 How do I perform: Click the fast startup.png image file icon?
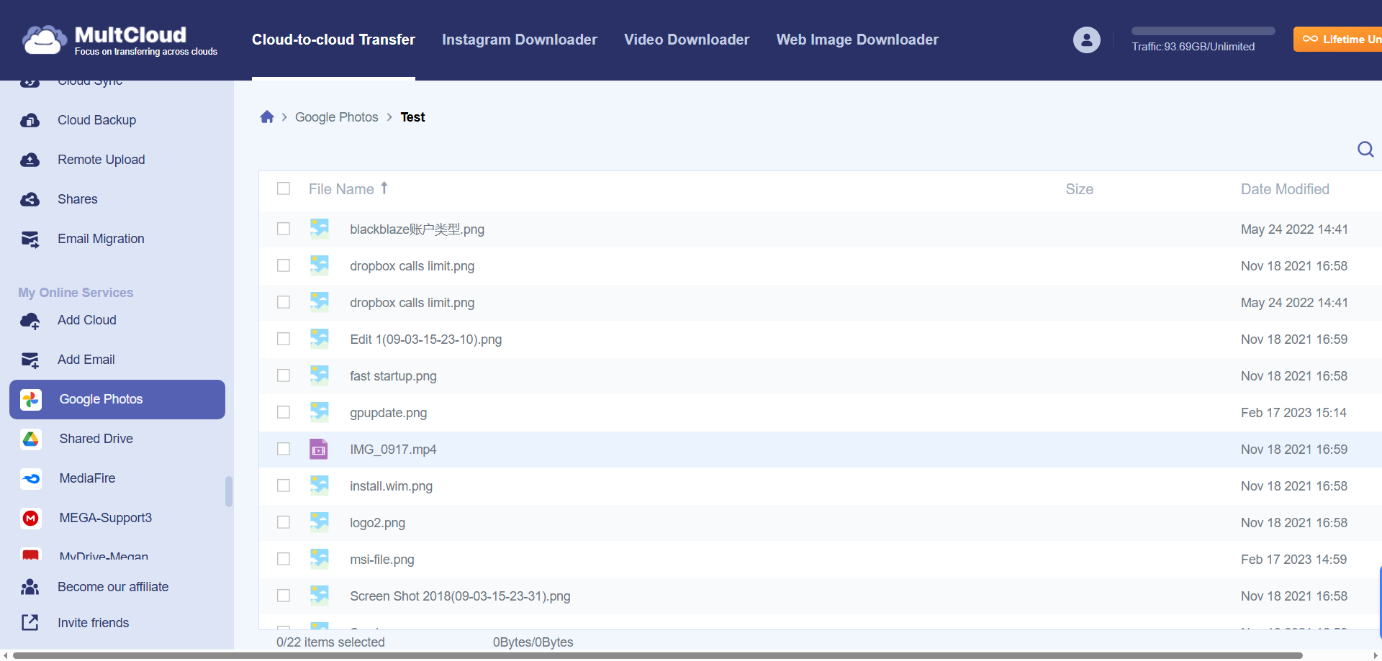coord(319,375)
